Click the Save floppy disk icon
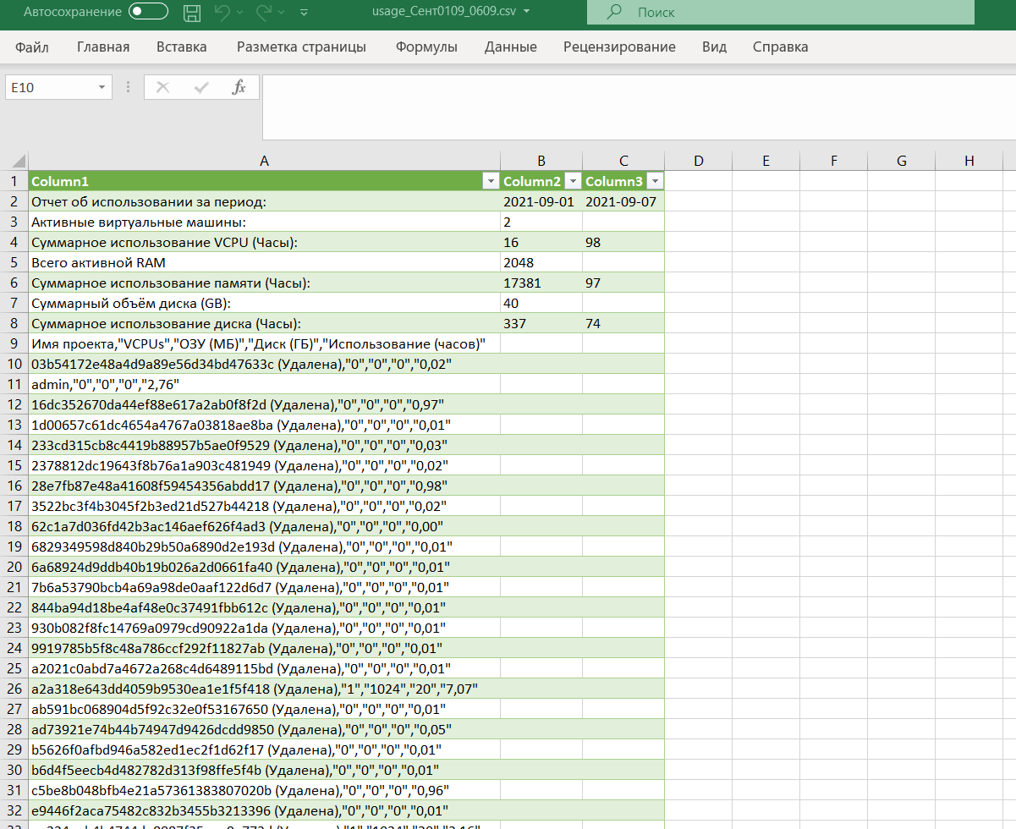Screen dimensions: 1016x829 coord(192,13)
